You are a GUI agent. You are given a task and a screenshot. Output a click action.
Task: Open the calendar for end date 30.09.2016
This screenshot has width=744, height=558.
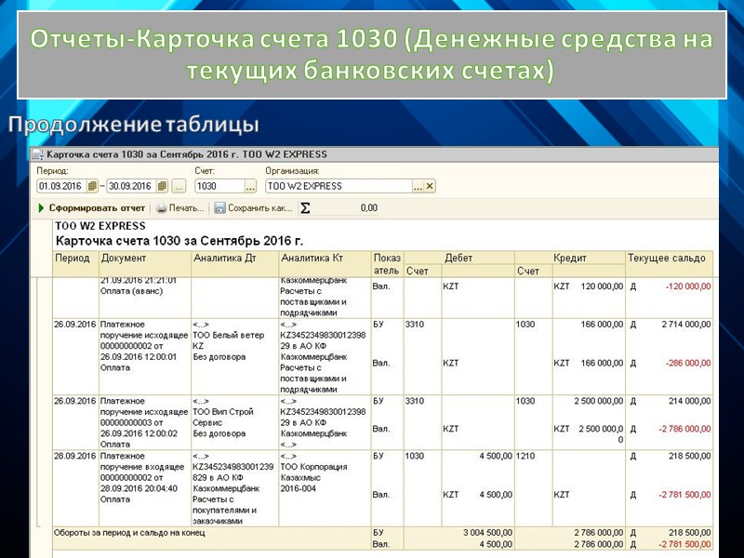click(x=162, y=186)
